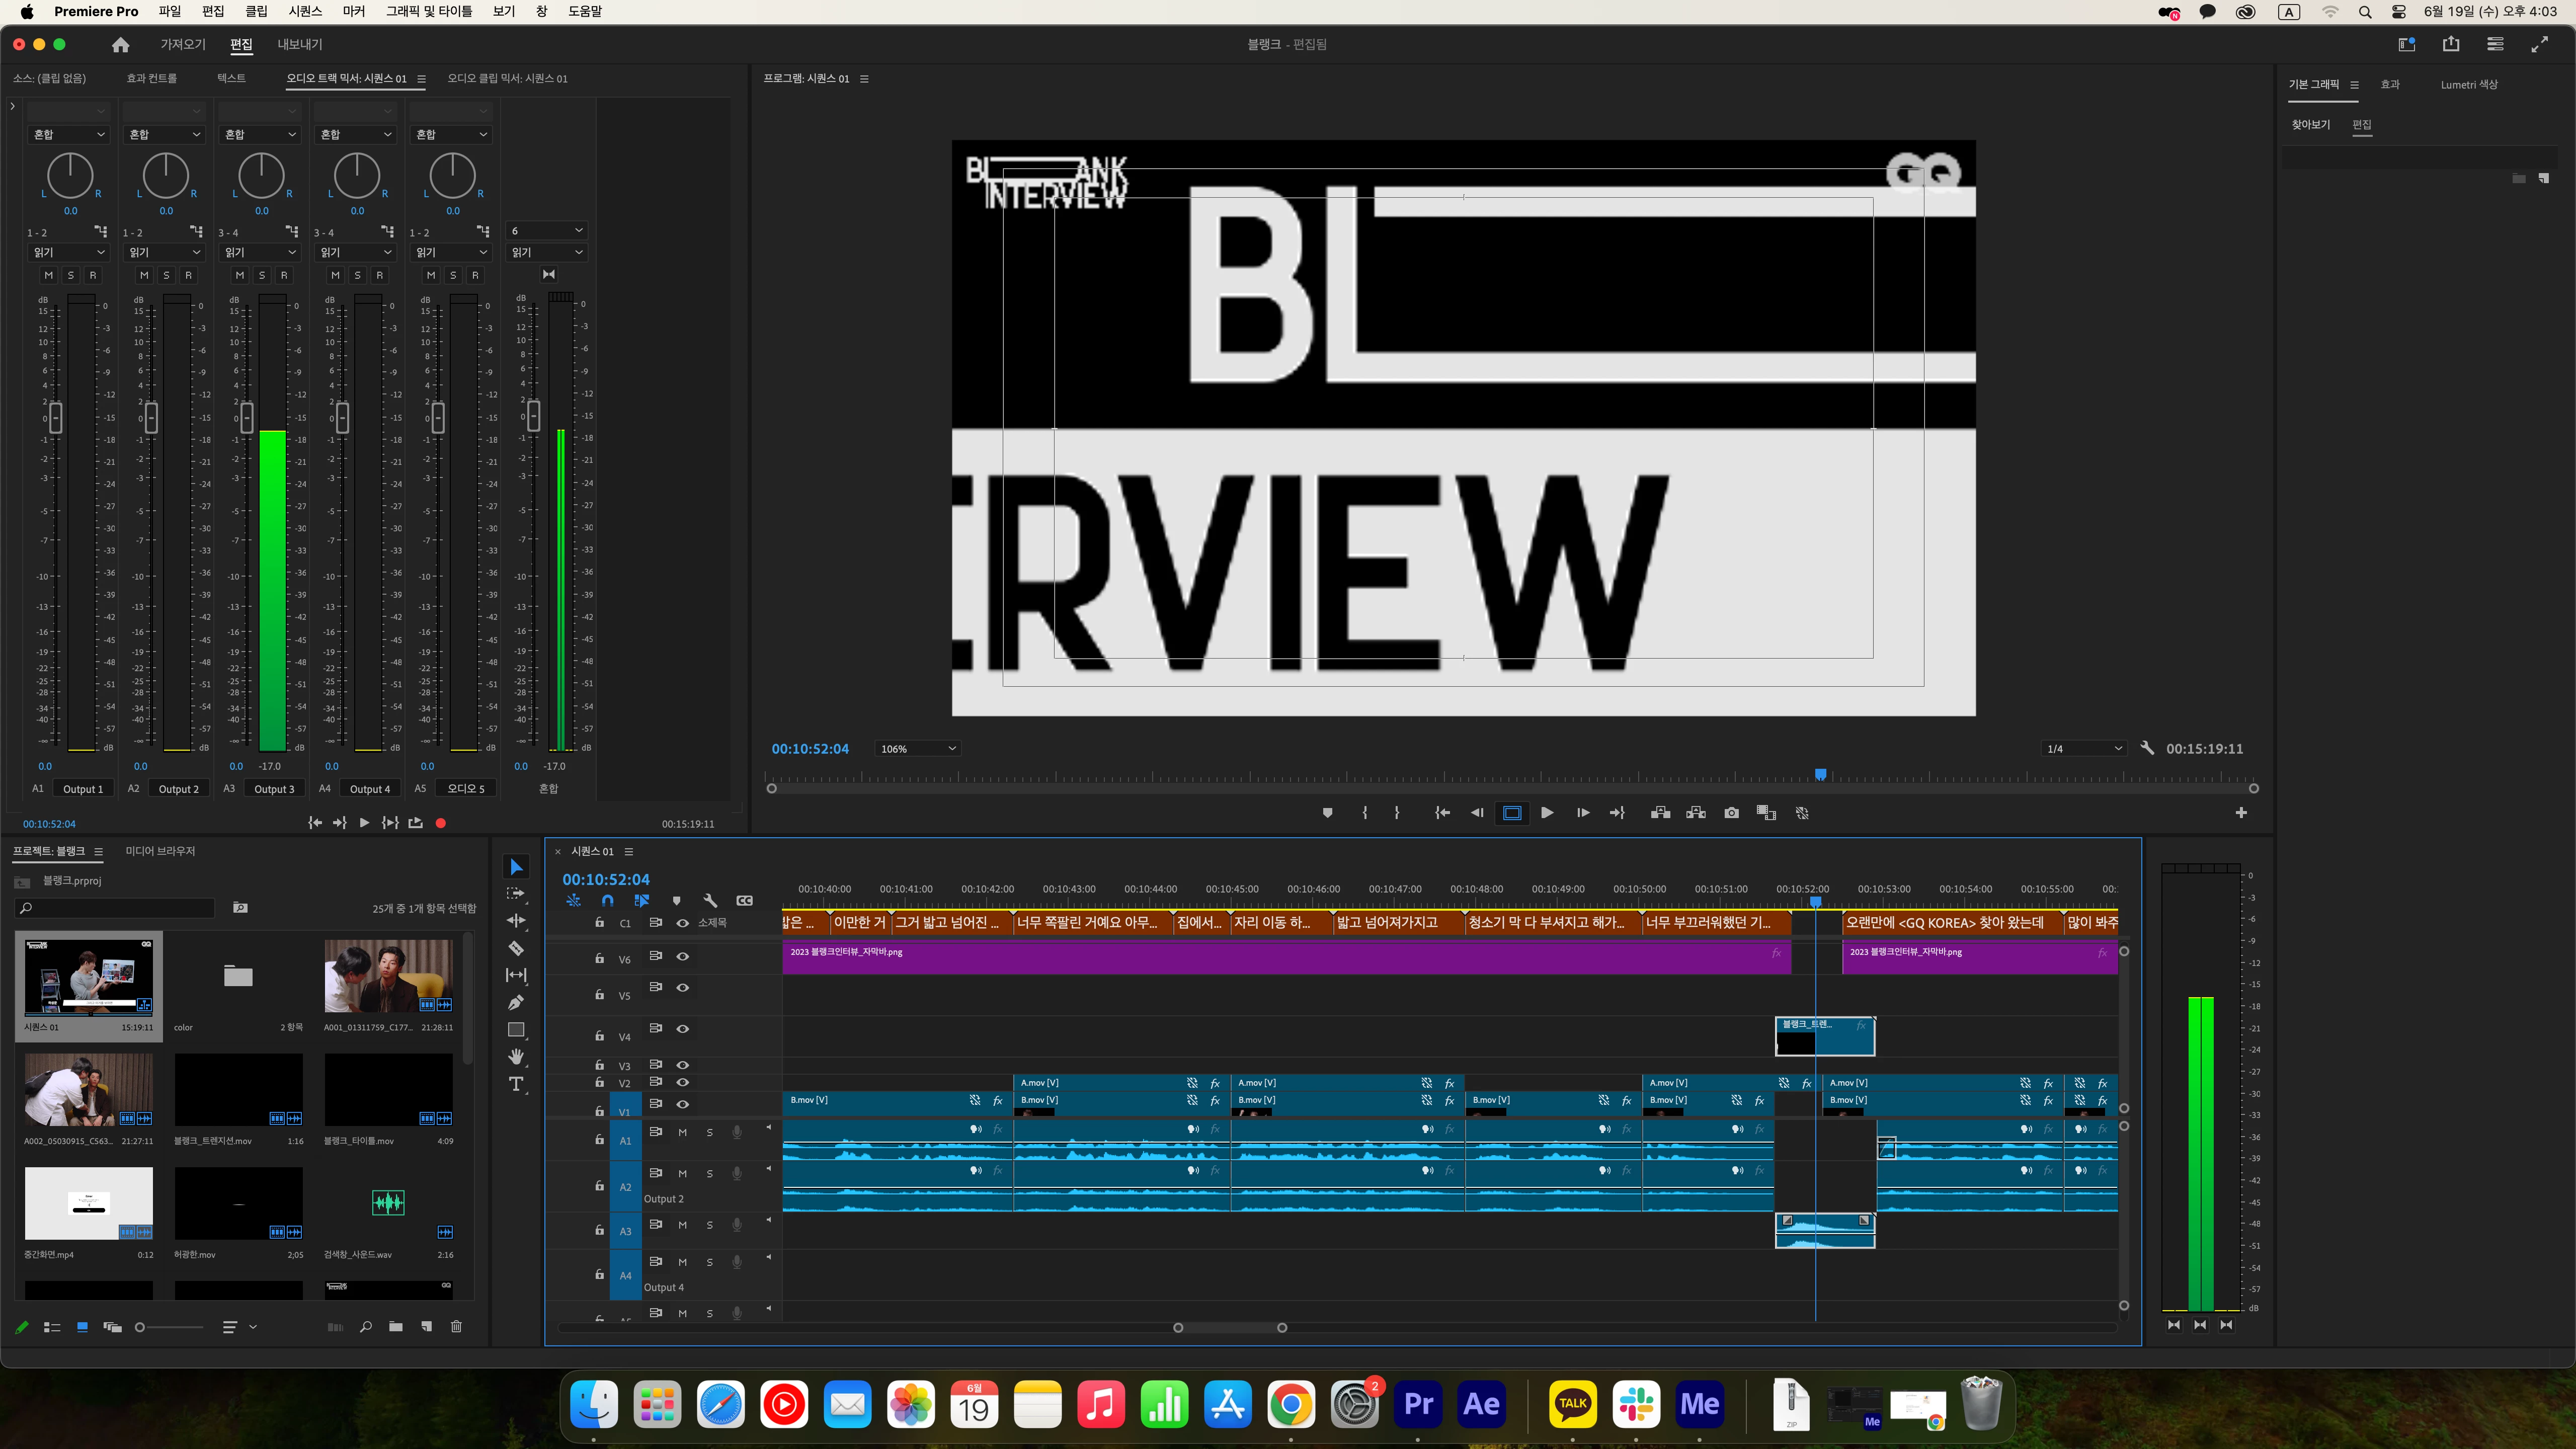2576x1449 pixels.
Task: Open the 시퀀스 menu in the menu bar
Action: [x=305, y=11]
